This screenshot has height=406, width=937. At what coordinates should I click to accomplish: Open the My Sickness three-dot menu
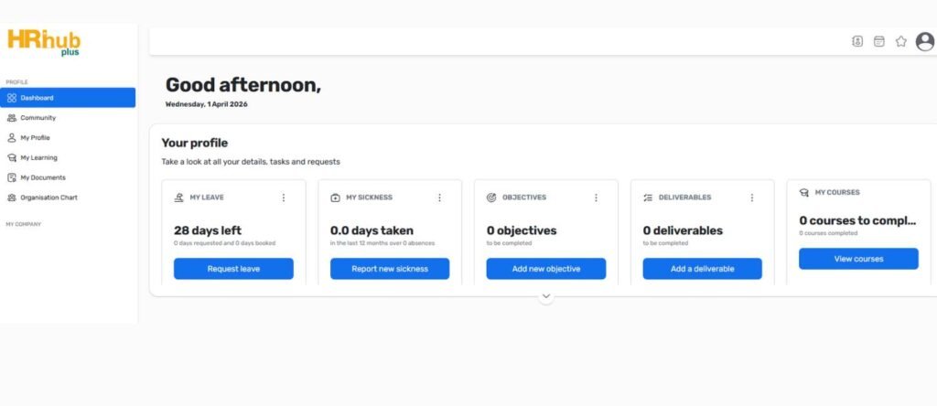(x=439, y=198)
